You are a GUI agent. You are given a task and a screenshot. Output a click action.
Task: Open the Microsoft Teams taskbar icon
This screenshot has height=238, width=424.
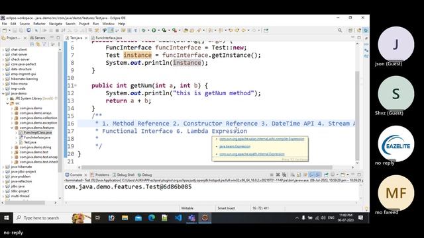pyautogui.click(x=191, y=218)
